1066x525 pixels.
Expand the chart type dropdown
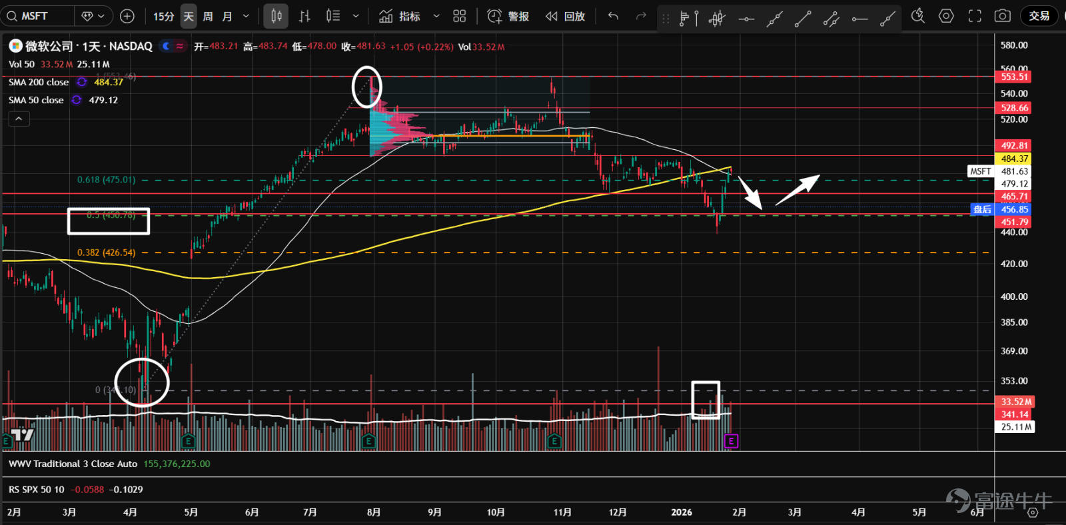point(356,16)
